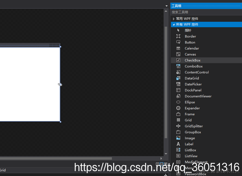Choose the DockPanel control icon
This screenshot has width=242, height=176.
[x=178, y=90]
